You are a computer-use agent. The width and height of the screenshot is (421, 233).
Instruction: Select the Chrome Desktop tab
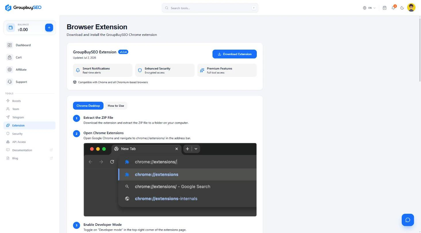(x=88, y=106)
